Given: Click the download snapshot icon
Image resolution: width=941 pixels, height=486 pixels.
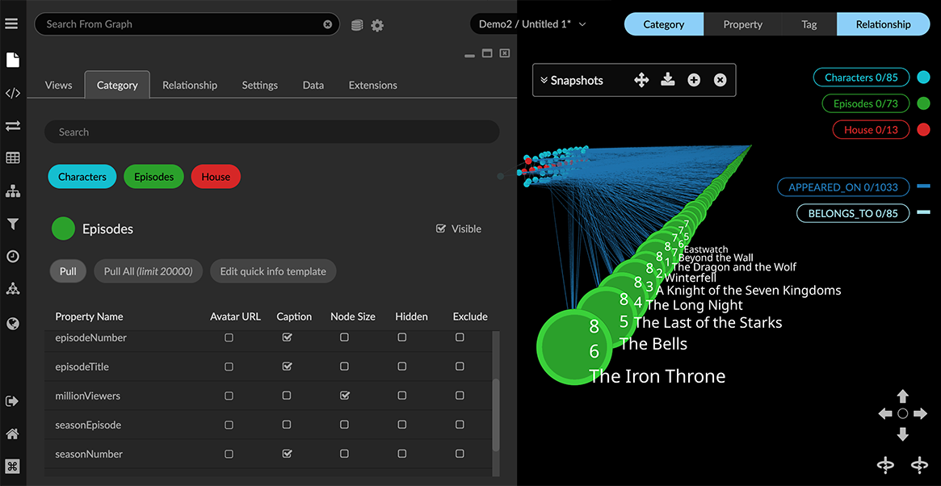Looking at the screenshot, I should click(667, 80).
